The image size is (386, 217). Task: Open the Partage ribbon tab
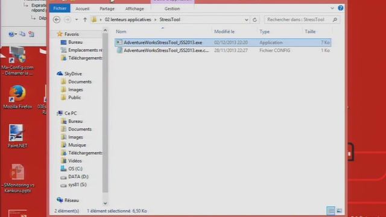pyautogui.click(x=107, y=8)
